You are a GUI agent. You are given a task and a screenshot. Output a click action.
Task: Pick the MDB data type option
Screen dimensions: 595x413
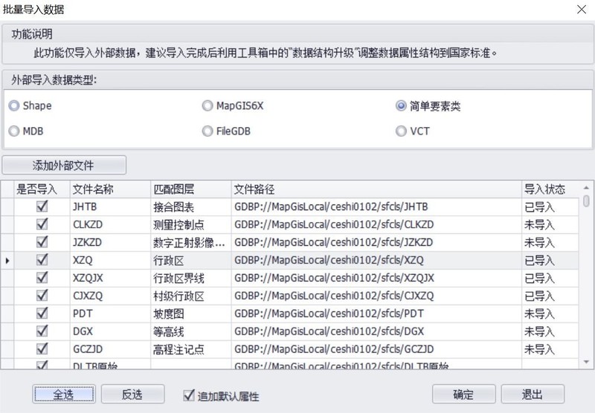click(x=13, y=131)
